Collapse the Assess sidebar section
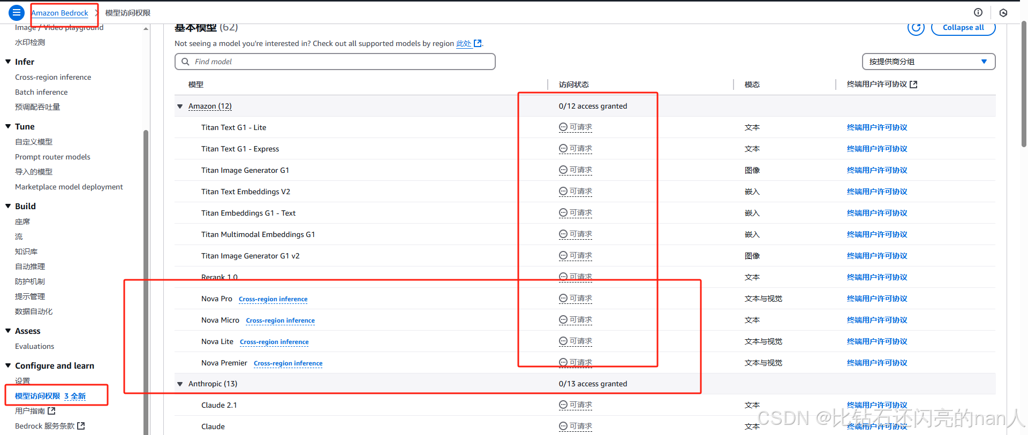This screenshot has width=1028, height=435. tap(8, 331)
